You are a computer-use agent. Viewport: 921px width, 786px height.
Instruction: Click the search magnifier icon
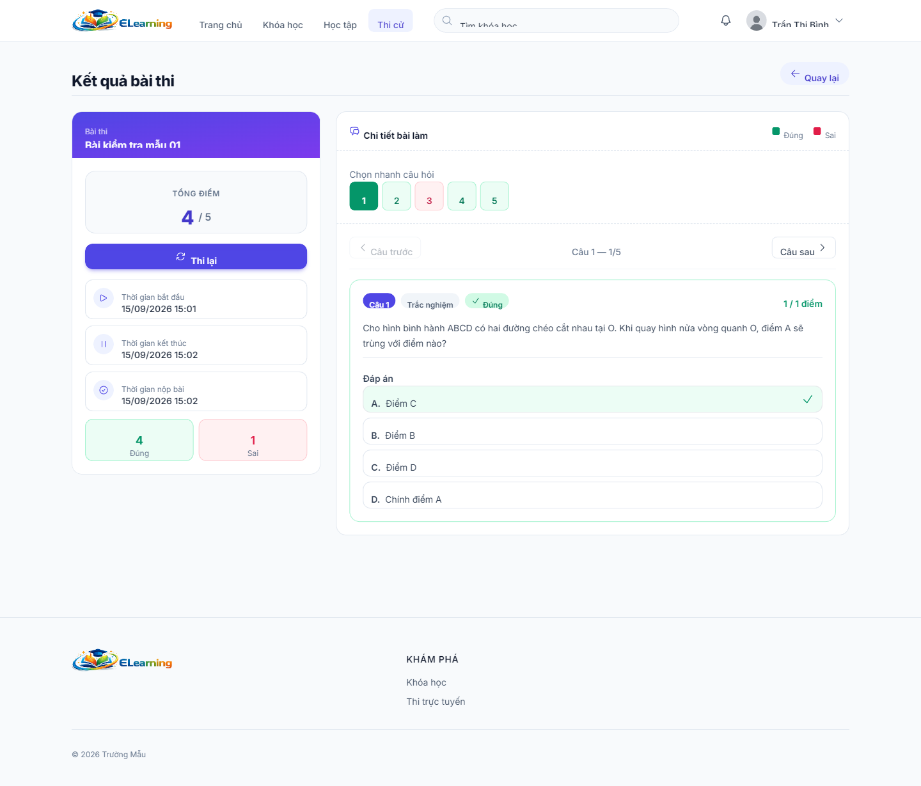(447, 20)
